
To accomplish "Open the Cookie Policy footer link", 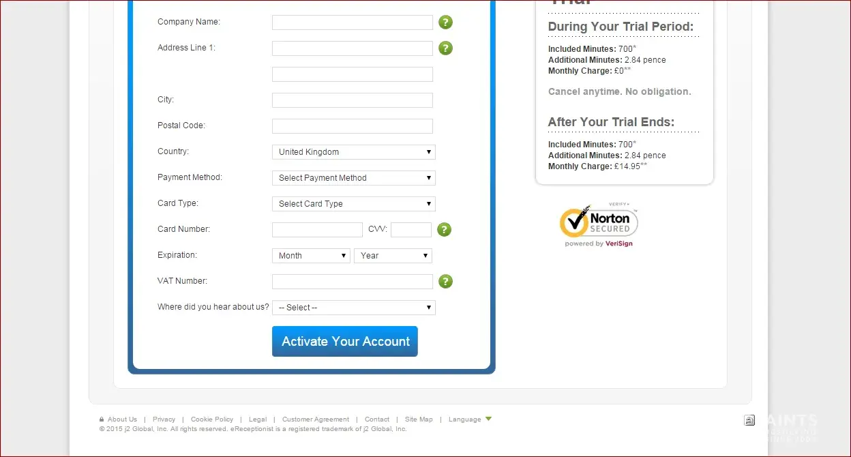I will click(212, 419).
